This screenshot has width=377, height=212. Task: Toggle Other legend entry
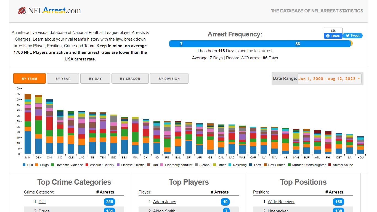[x=219, y=165]
